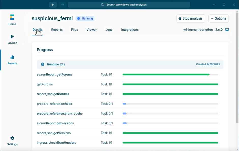
Task: Click the wf-human-variation workflow name
Action: pyautogui.click(x=198, y=30)
